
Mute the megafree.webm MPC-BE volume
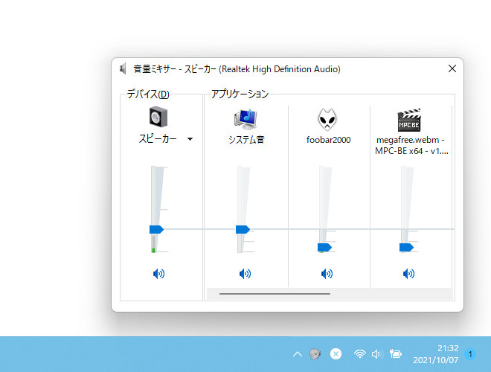(x=408, y=274)
